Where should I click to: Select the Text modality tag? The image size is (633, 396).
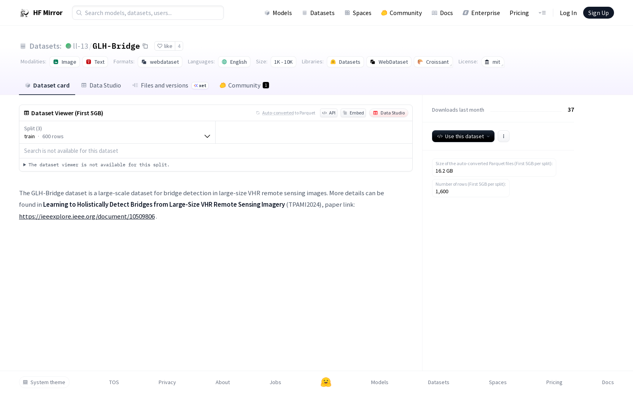[95, 62]
